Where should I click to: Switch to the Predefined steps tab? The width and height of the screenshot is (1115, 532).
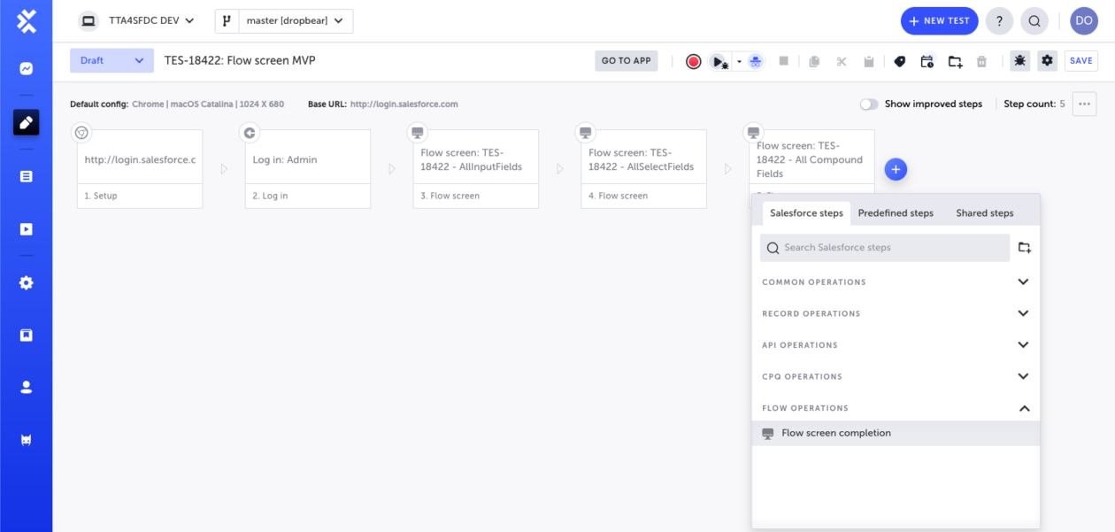(896, 212)
